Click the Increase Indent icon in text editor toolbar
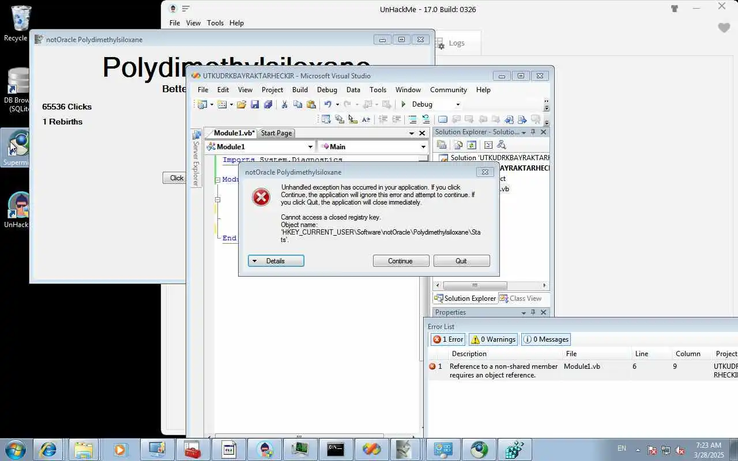738x461 pixels. pos(397,119)
